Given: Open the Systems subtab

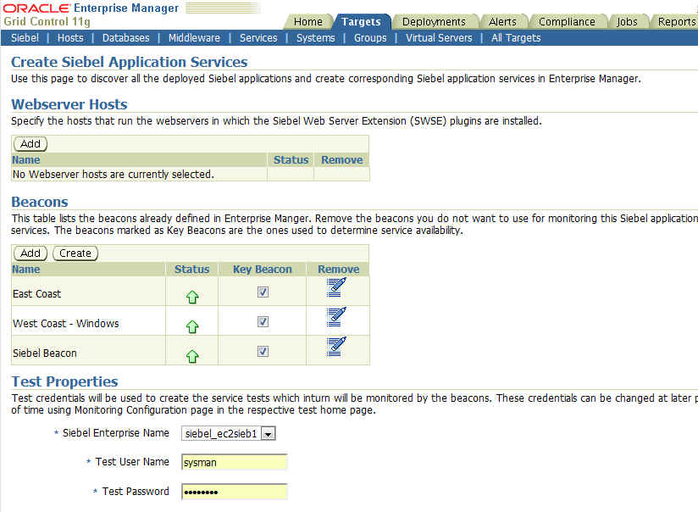Looking at the screenshot, I should point(316,38).
